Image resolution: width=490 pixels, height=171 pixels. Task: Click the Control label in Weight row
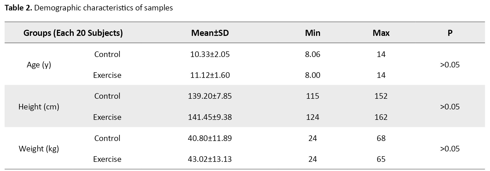(107, 138)
